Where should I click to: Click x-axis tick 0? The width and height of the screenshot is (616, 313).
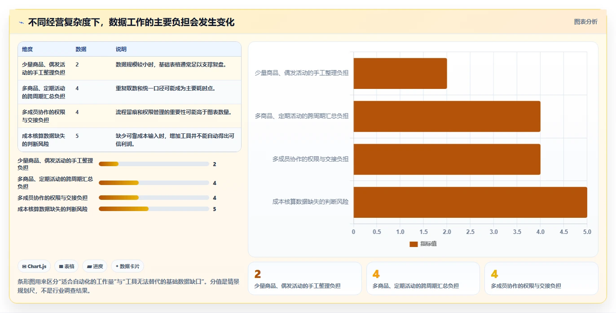tap(353, 232)
